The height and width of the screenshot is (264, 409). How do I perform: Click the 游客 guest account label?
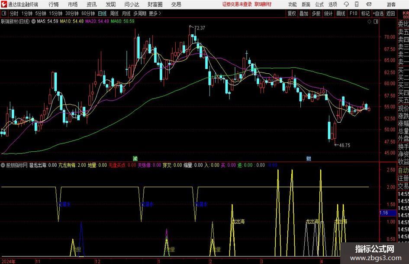point(391,4)
